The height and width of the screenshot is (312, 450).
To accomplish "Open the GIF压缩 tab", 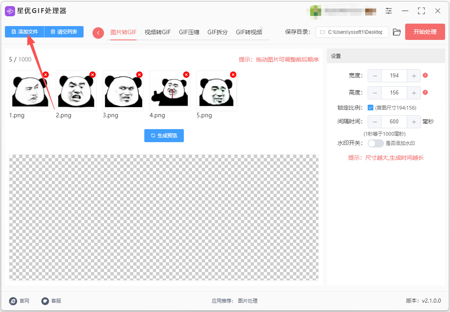I will tap(189, 32).
